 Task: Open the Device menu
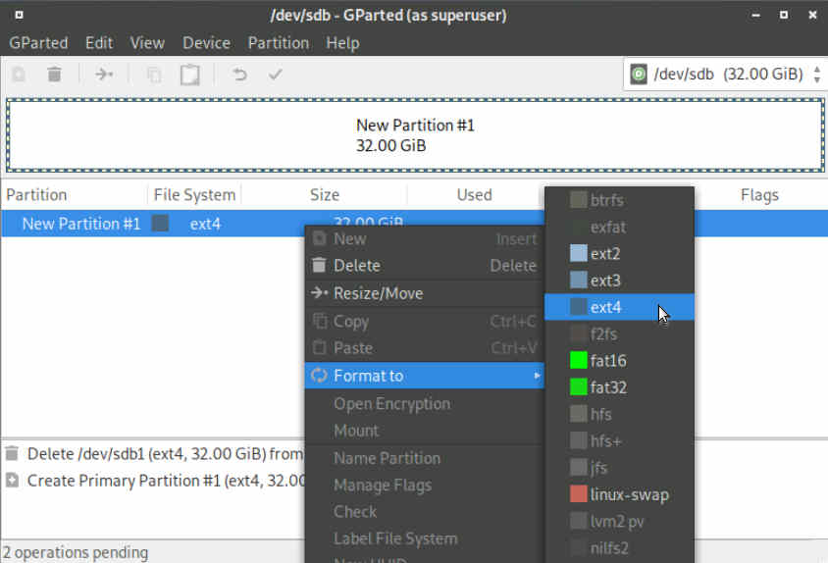pyautogui.click(x=206, y=43)
